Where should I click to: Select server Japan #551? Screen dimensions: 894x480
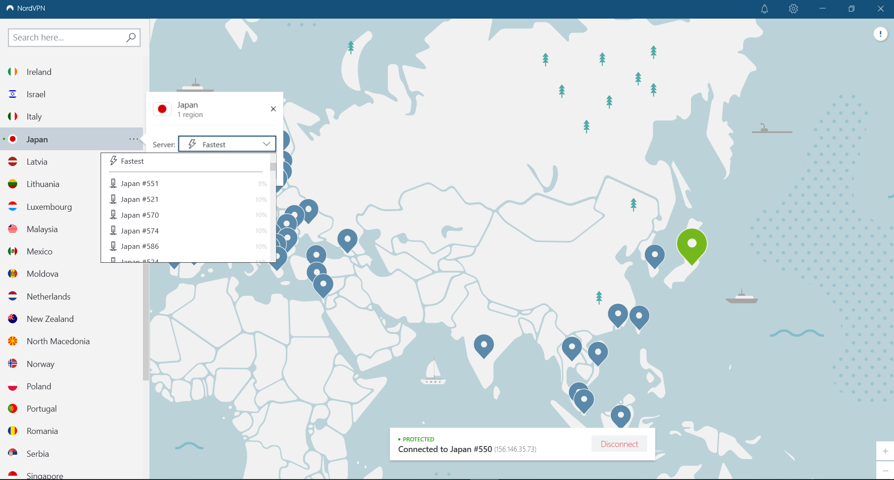coord(185,184)
